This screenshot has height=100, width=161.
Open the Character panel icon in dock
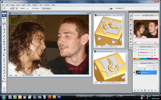[x=131, y=39]
